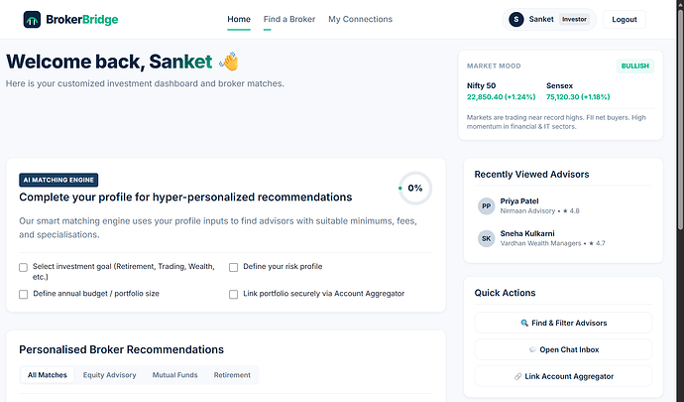
Task: Open the Chat Inbox quick action
Action: [563, 349]
